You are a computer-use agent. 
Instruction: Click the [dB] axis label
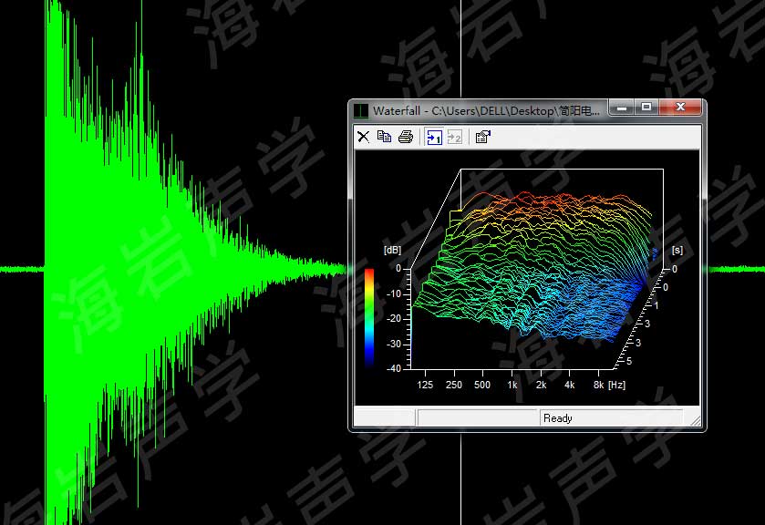[393, 249]
